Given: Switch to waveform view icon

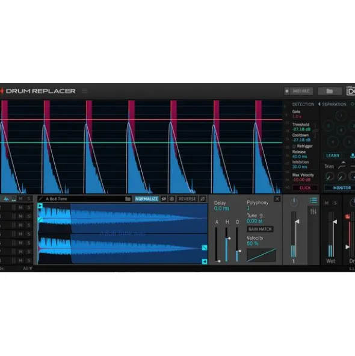Looking at the screenshot, I should (x=6, y=199).
